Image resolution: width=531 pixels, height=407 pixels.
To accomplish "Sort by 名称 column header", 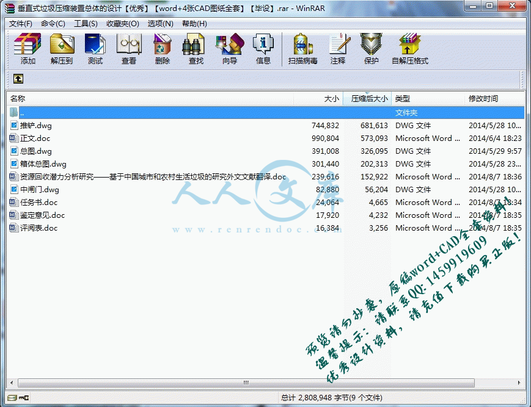I will (x=150, y=99).
